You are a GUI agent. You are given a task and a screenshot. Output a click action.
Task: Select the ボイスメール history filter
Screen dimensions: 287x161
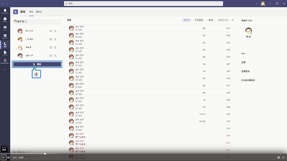pos(223,20)
